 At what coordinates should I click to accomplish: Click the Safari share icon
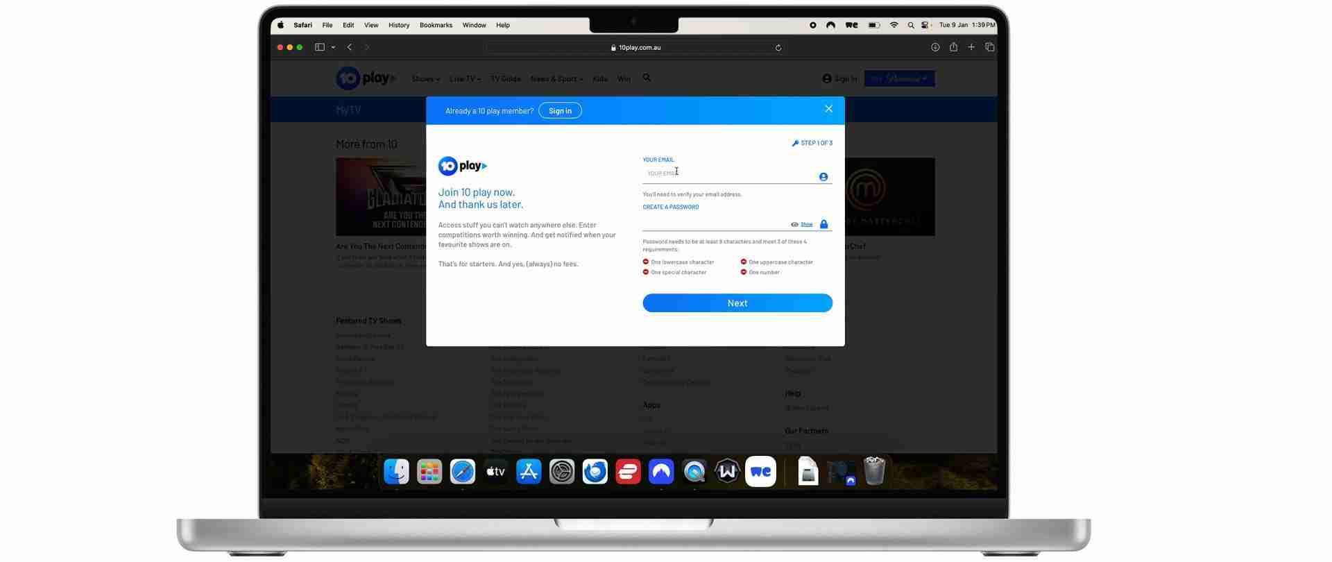tap(953, 47)
